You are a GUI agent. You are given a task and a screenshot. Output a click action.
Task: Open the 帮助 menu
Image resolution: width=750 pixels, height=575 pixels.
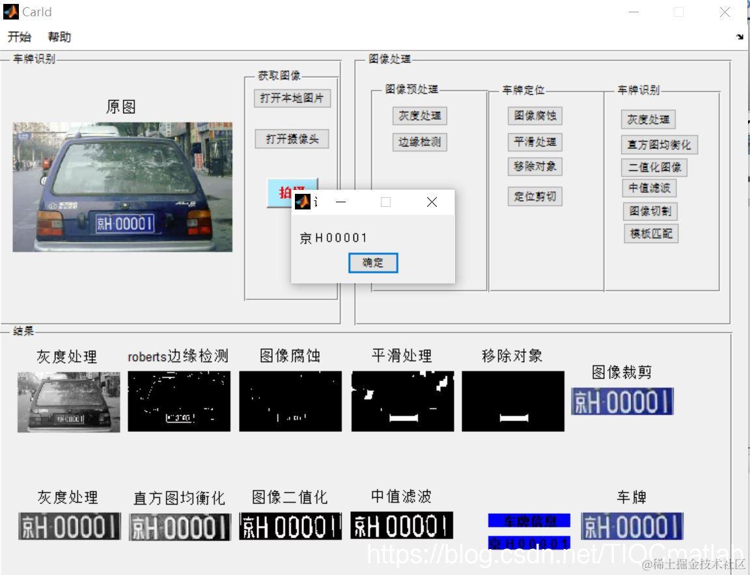click(x=59, y=37)
